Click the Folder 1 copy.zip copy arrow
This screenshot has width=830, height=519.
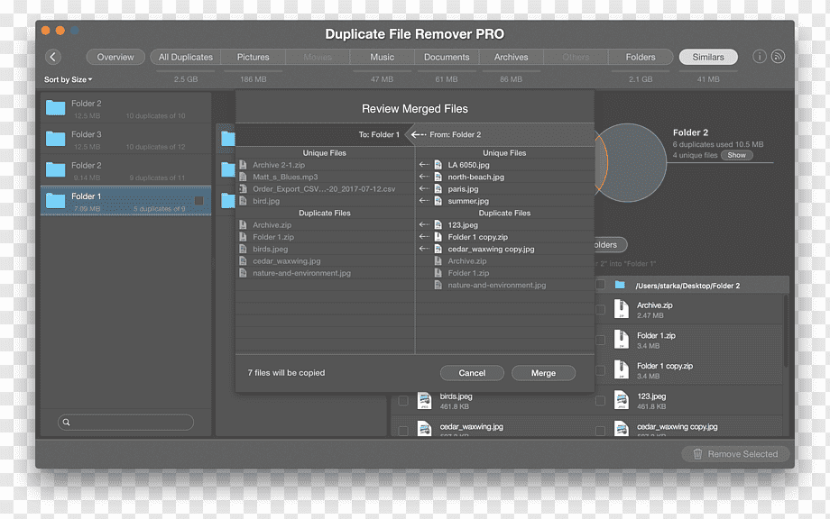click(424, 237)
